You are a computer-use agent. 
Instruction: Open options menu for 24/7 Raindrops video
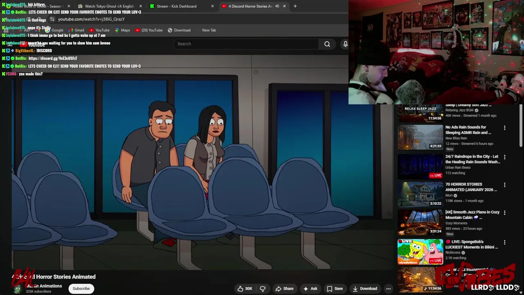[504, 157]
